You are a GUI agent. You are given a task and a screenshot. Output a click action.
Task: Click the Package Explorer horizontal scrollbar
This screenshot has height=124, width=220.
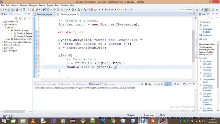[x=14, y=111]
